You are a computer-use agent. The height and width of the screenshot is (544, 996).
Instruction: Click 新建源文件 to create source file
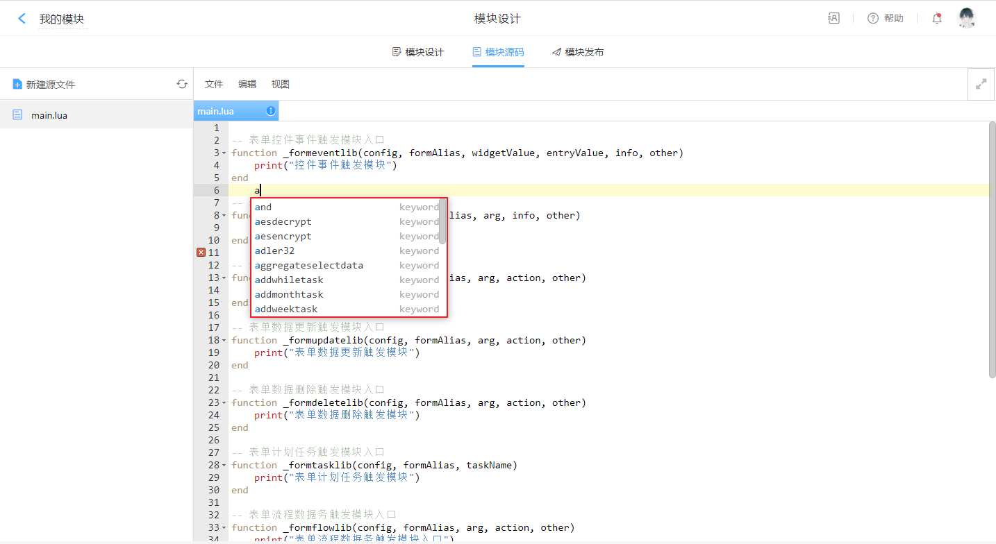[44, 84]
